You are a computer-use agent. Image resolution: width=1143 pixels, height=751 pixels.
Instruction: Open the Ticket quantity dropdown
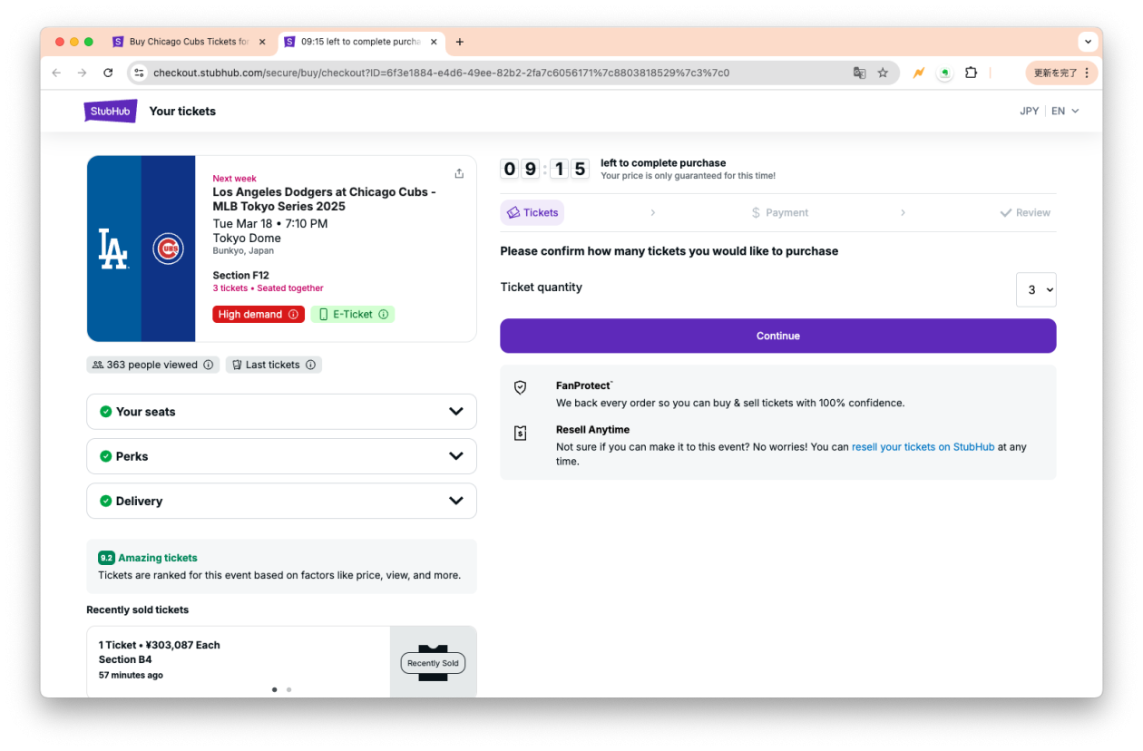(x=1036, y=290)
